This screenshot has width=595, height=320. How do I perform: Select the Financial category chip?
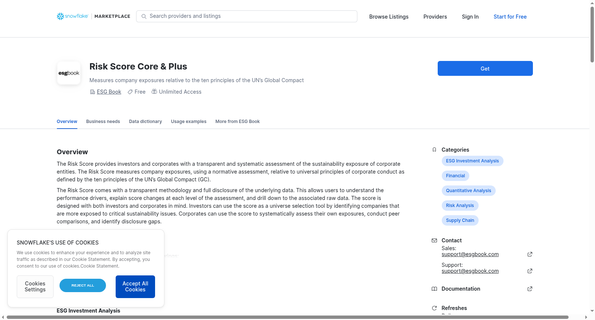455,176
